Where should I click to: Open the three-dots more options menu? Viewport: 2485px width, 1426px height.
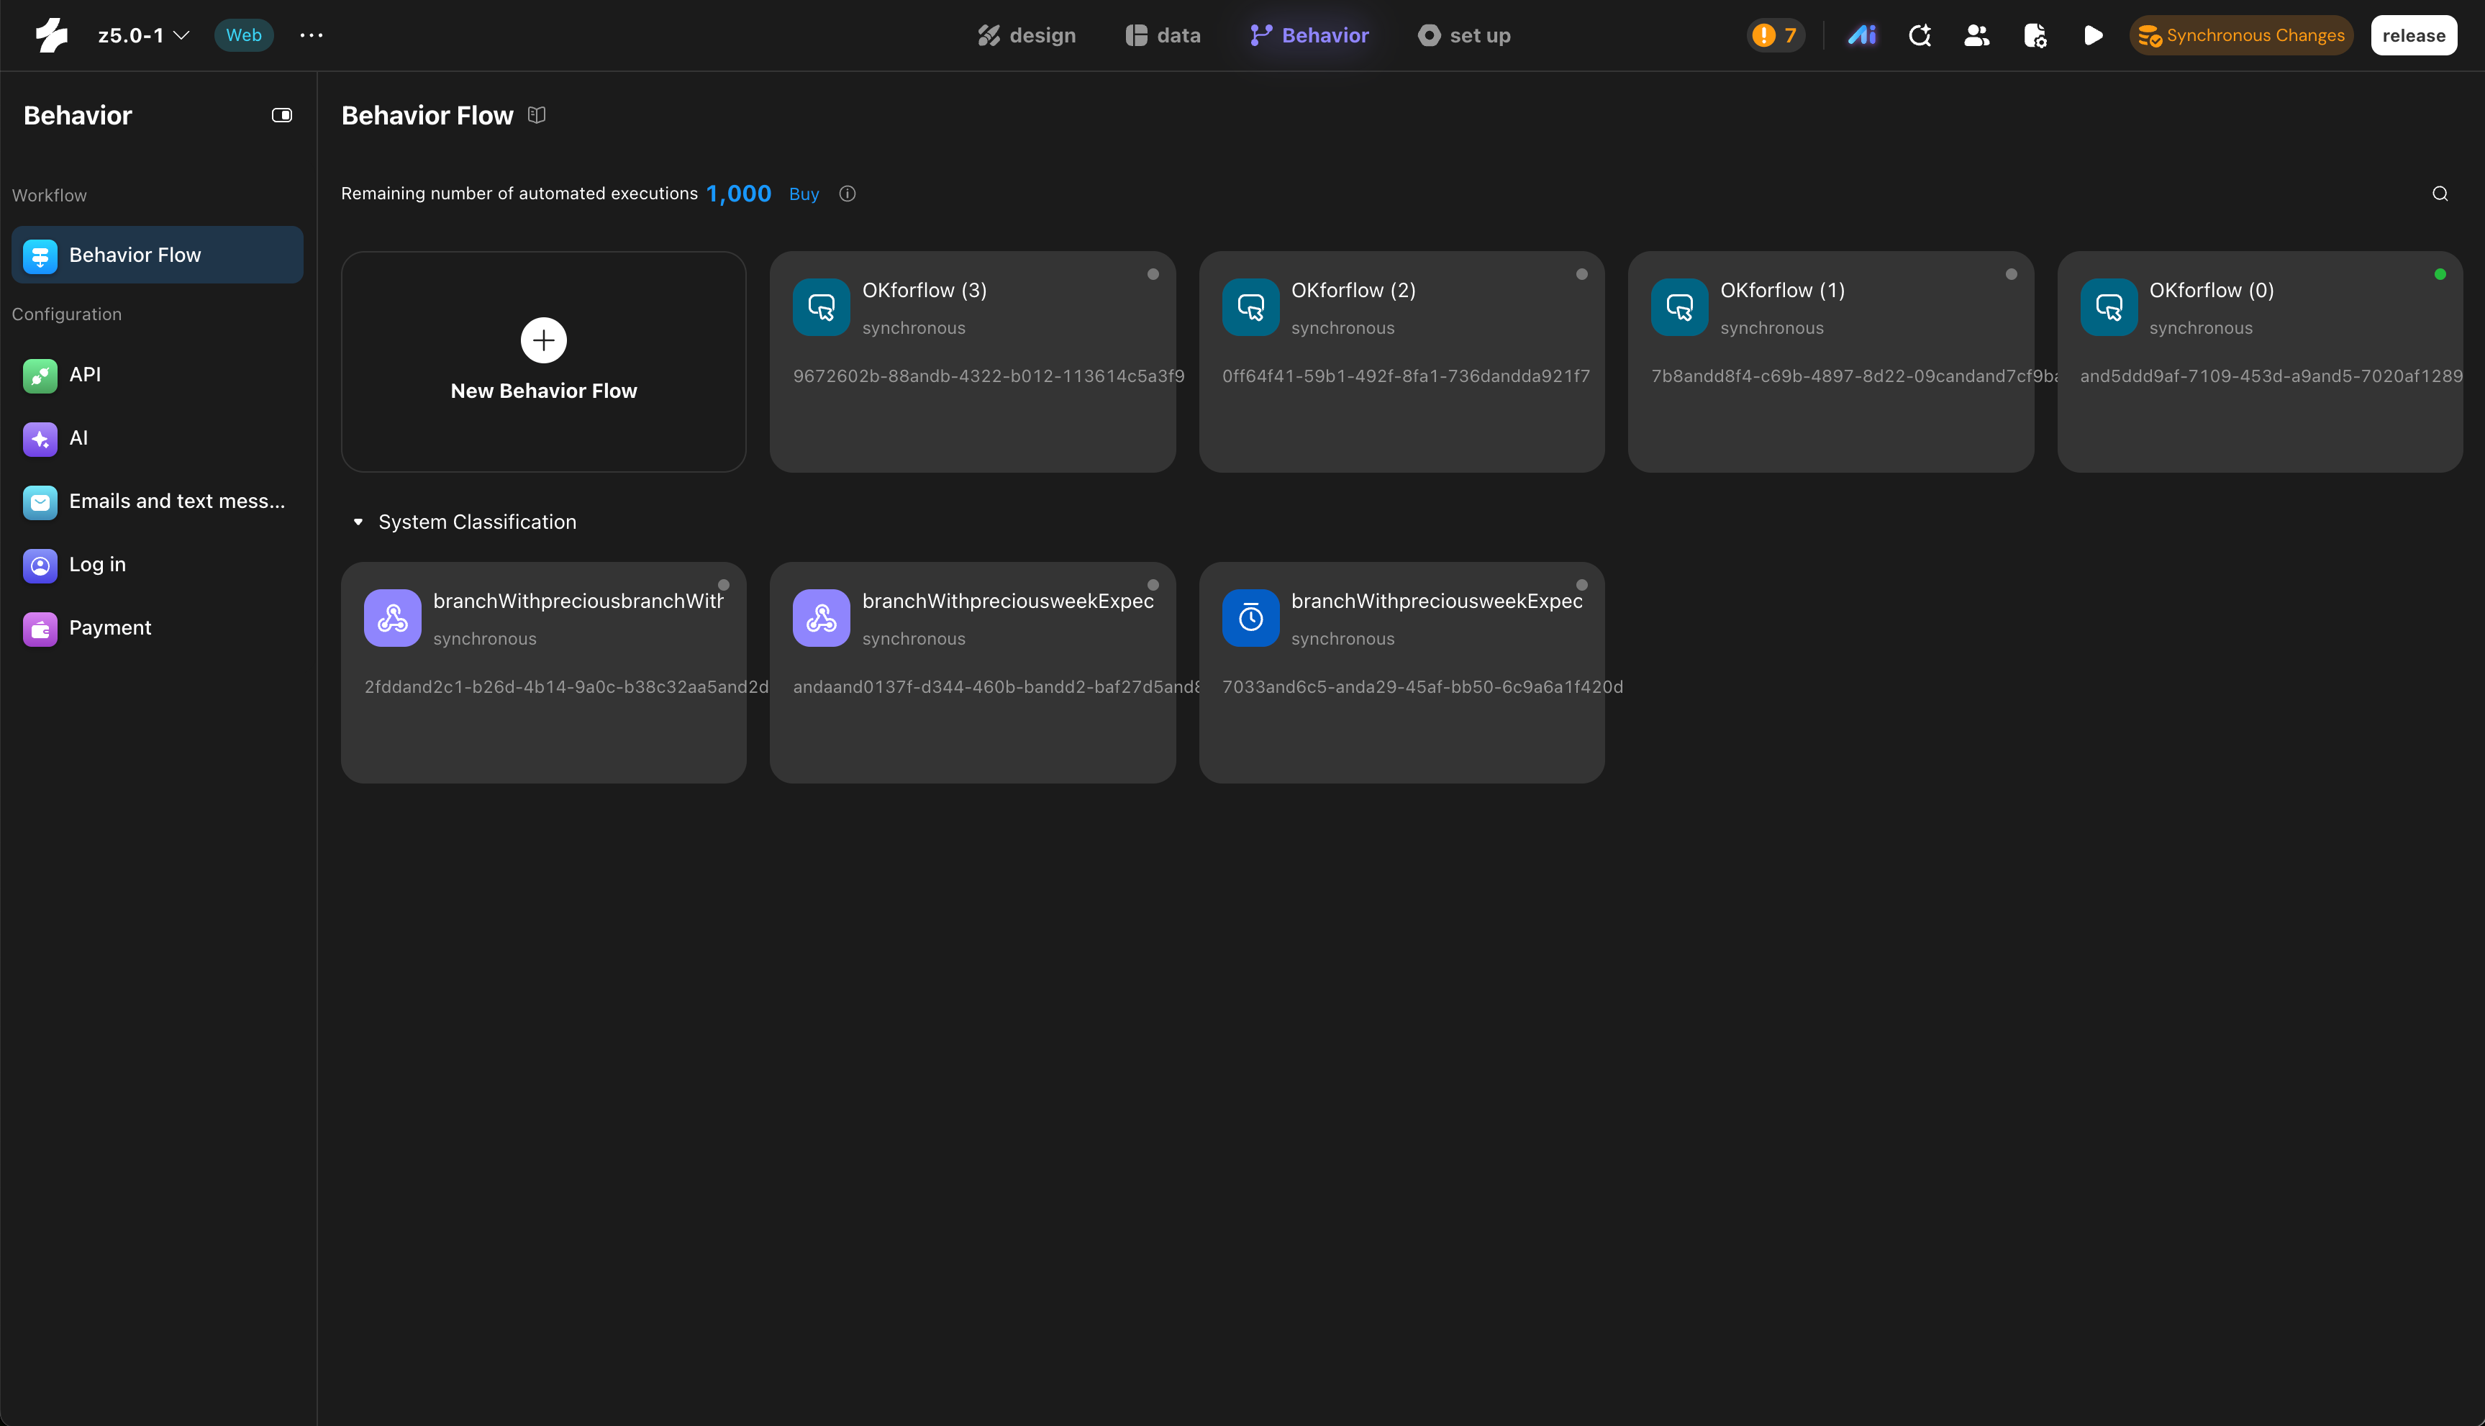click(x=312, y=35)
